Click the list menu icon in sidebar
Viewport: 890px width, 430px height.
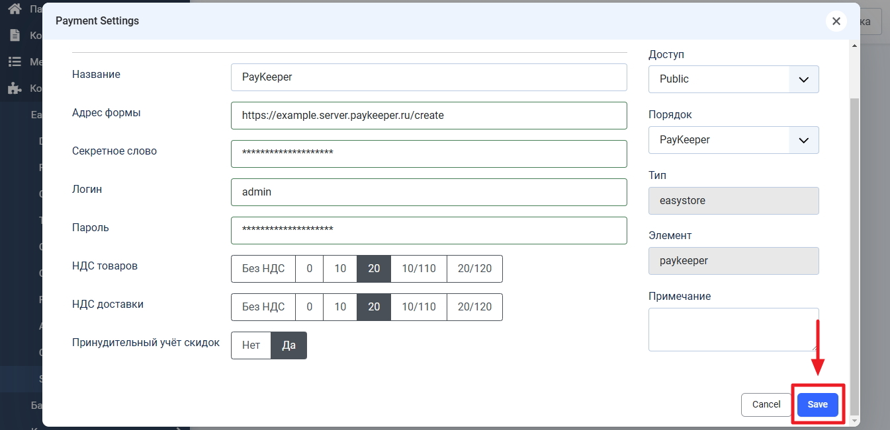coord(14,61)
